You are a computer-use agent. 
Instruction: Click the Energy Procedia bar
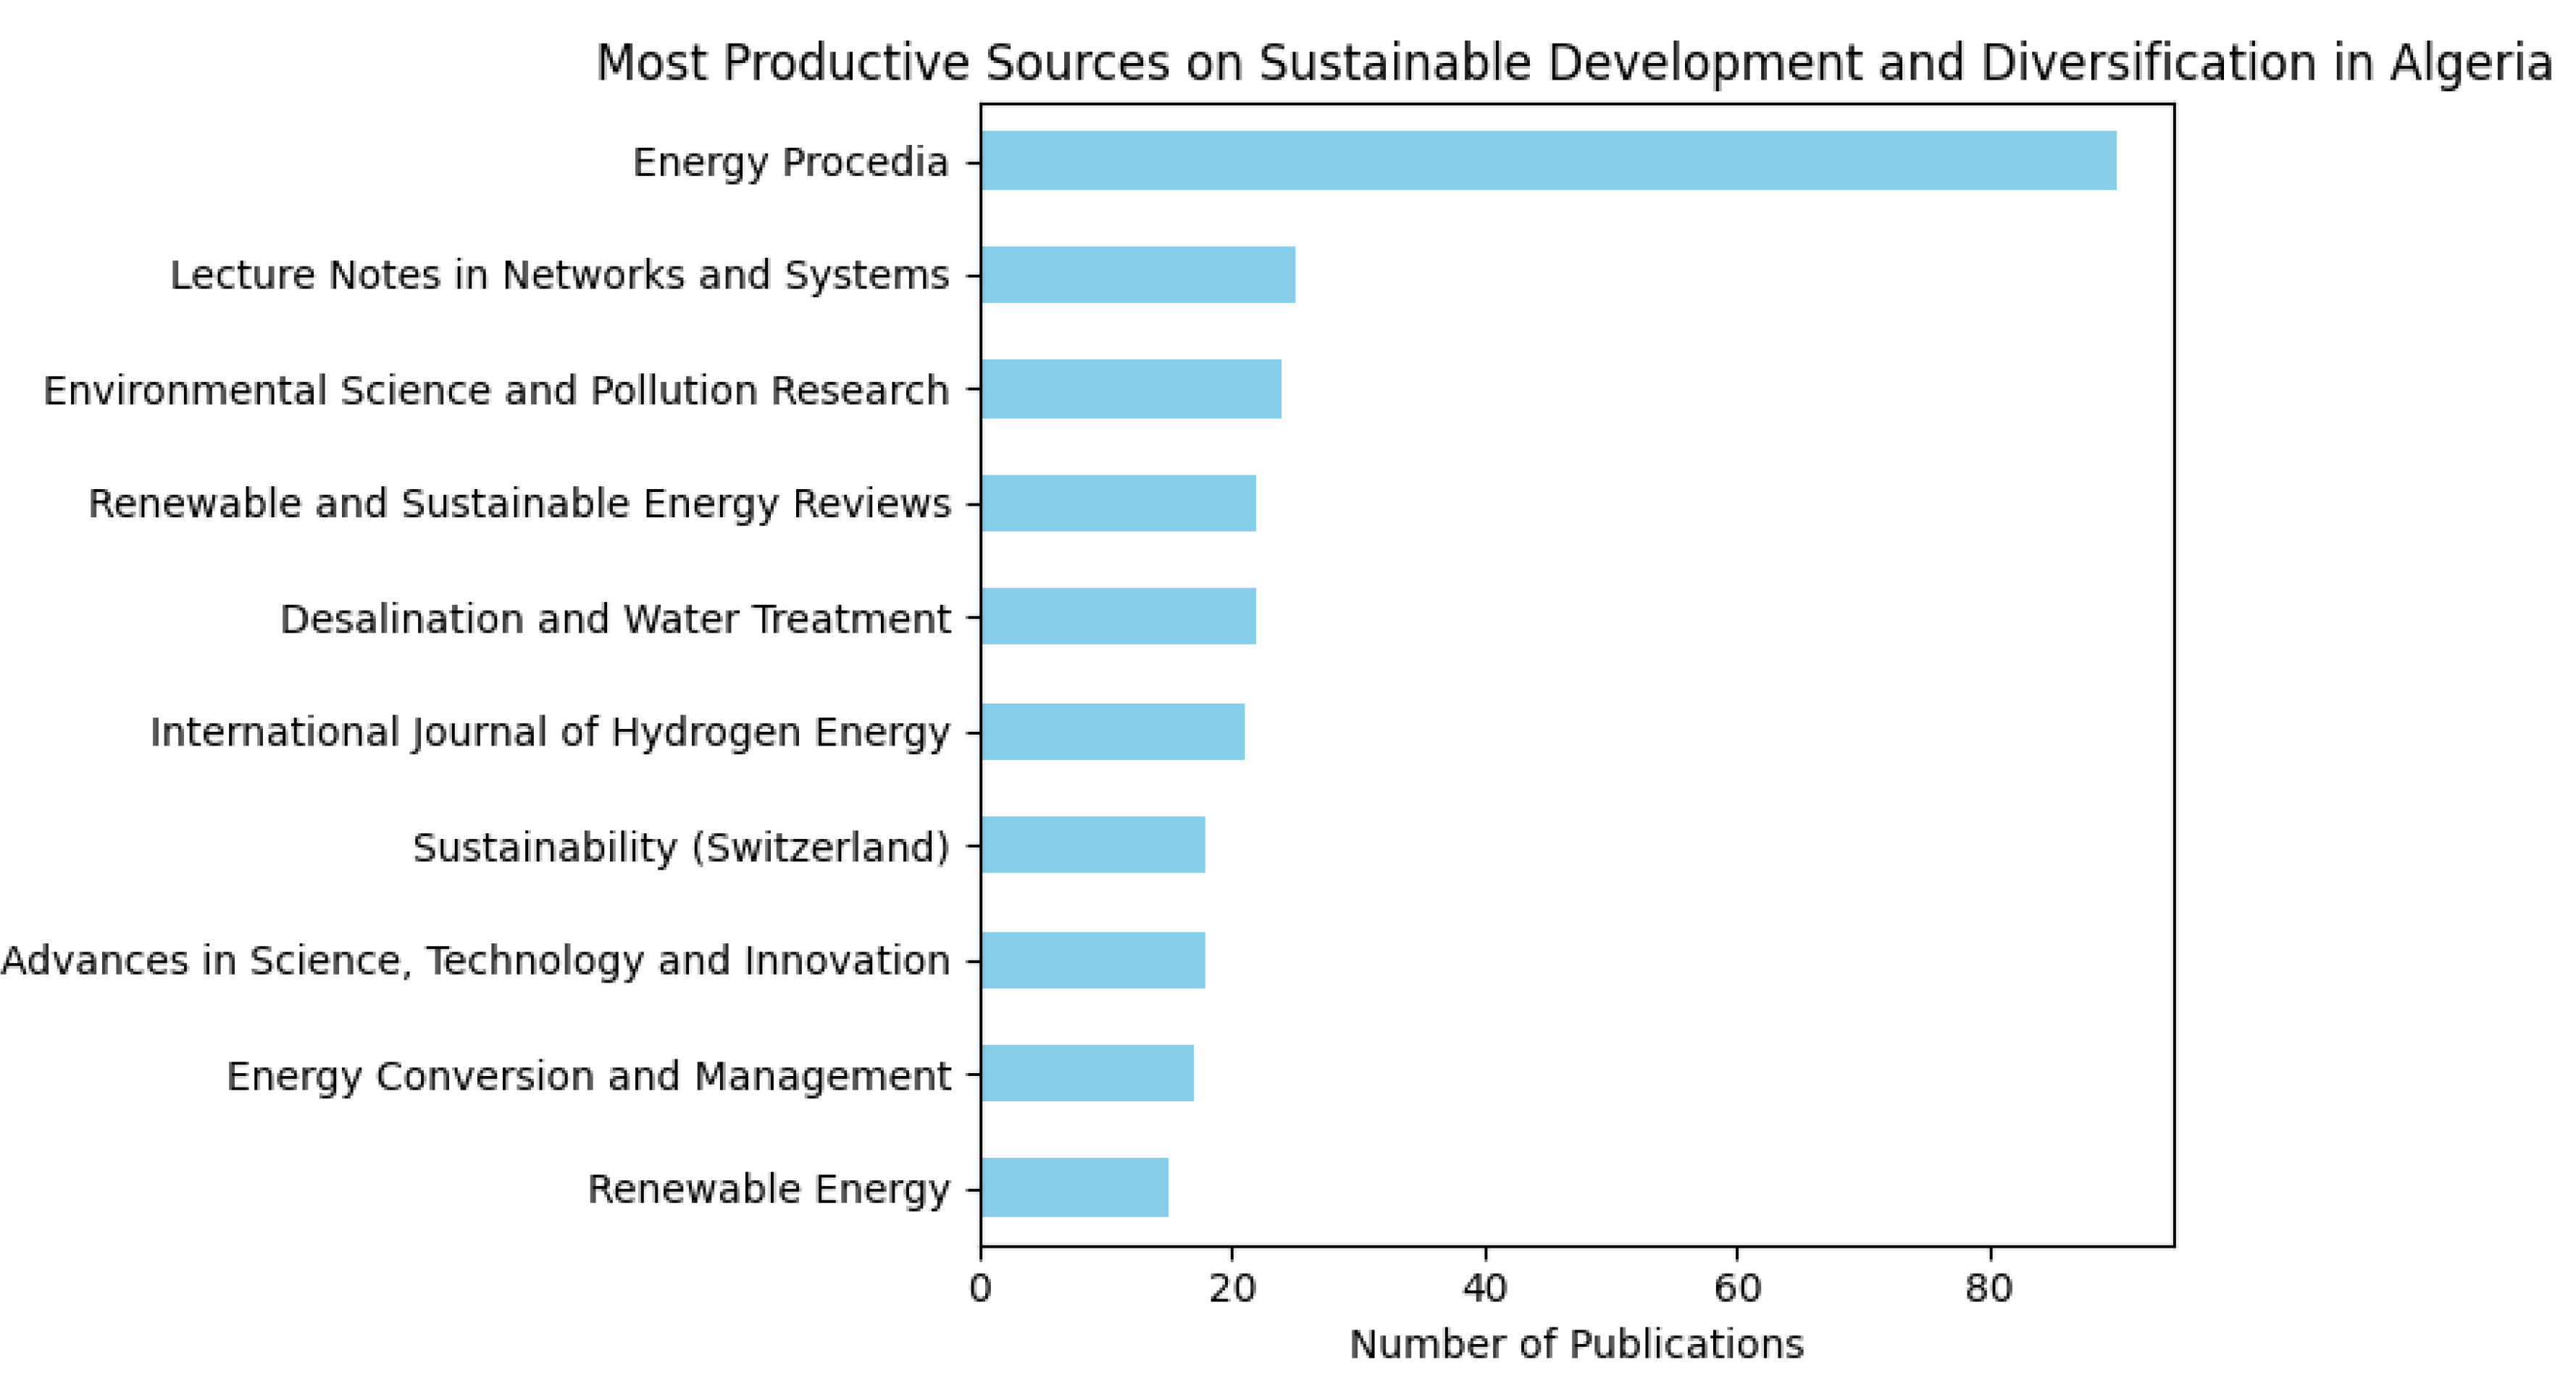1548,160
